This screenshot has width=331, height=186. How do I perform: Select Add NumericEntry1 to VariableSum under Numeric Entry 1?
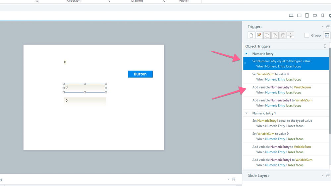(286, 162)
